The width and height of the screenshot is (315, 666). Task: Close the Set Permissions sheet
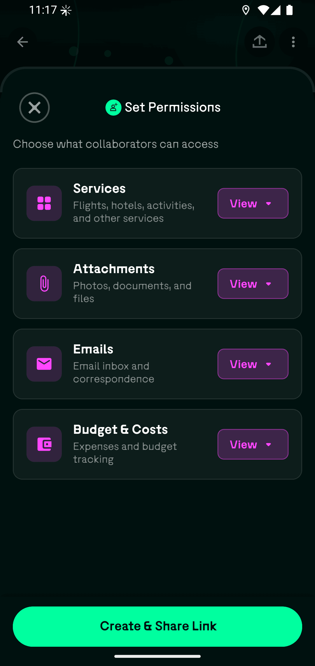coord(34,107)
